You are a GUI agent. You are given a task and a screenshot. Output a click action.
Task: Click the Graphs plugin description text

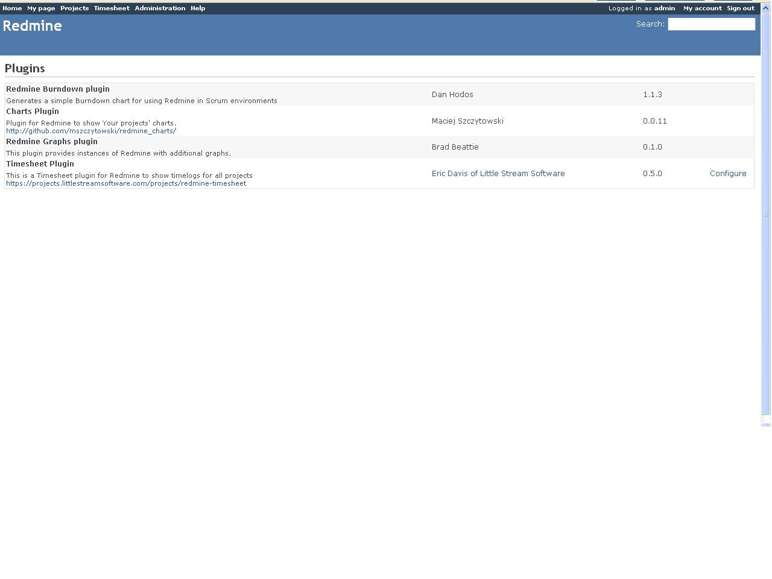coord(119,153)
